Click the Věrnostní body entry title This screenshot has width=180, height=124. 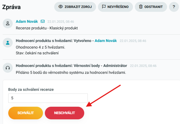(71, 66)
